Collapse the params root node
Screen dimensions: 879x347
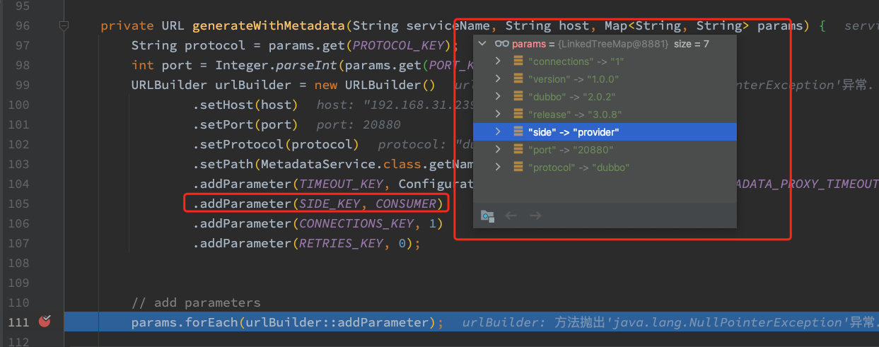point(483,44)
